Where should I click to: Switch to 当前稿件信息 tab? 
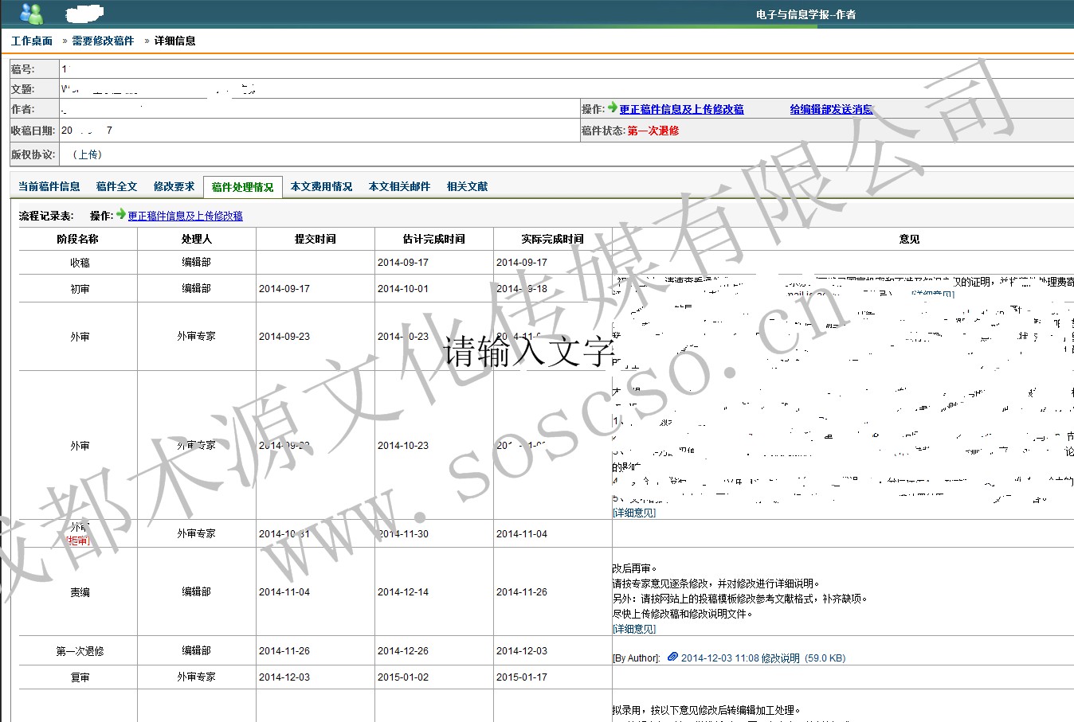[x=49, y=186]
